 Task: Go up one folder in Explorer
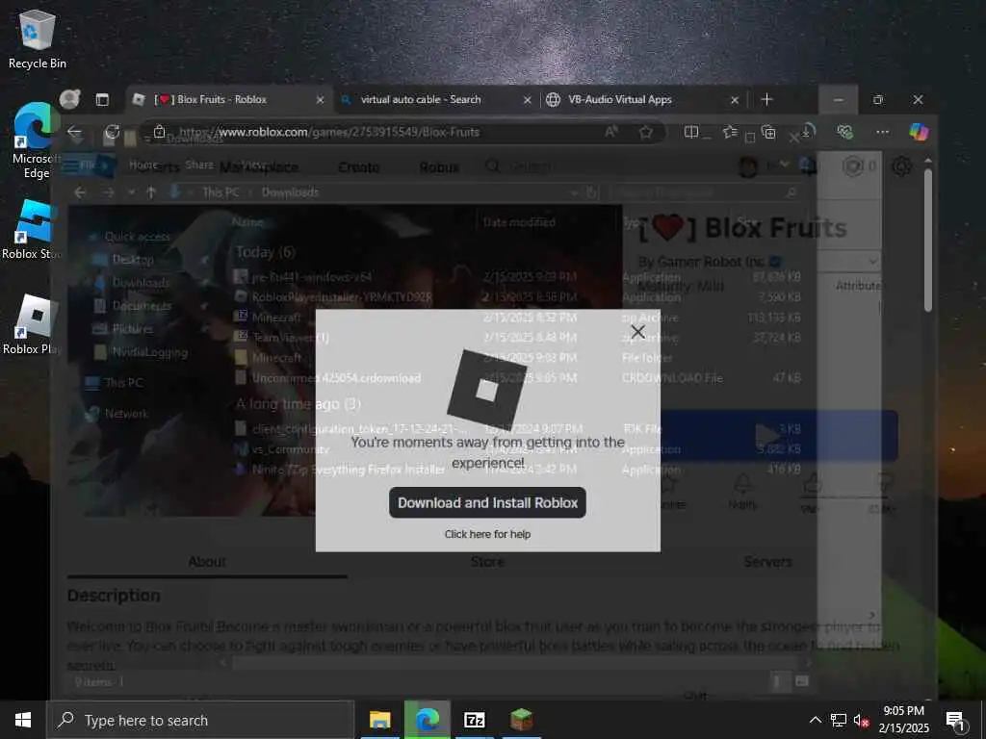click(x=151, y=192)
